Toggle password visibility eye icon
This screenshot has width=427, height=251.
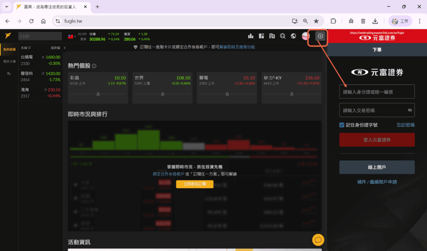tap(409, 110)
